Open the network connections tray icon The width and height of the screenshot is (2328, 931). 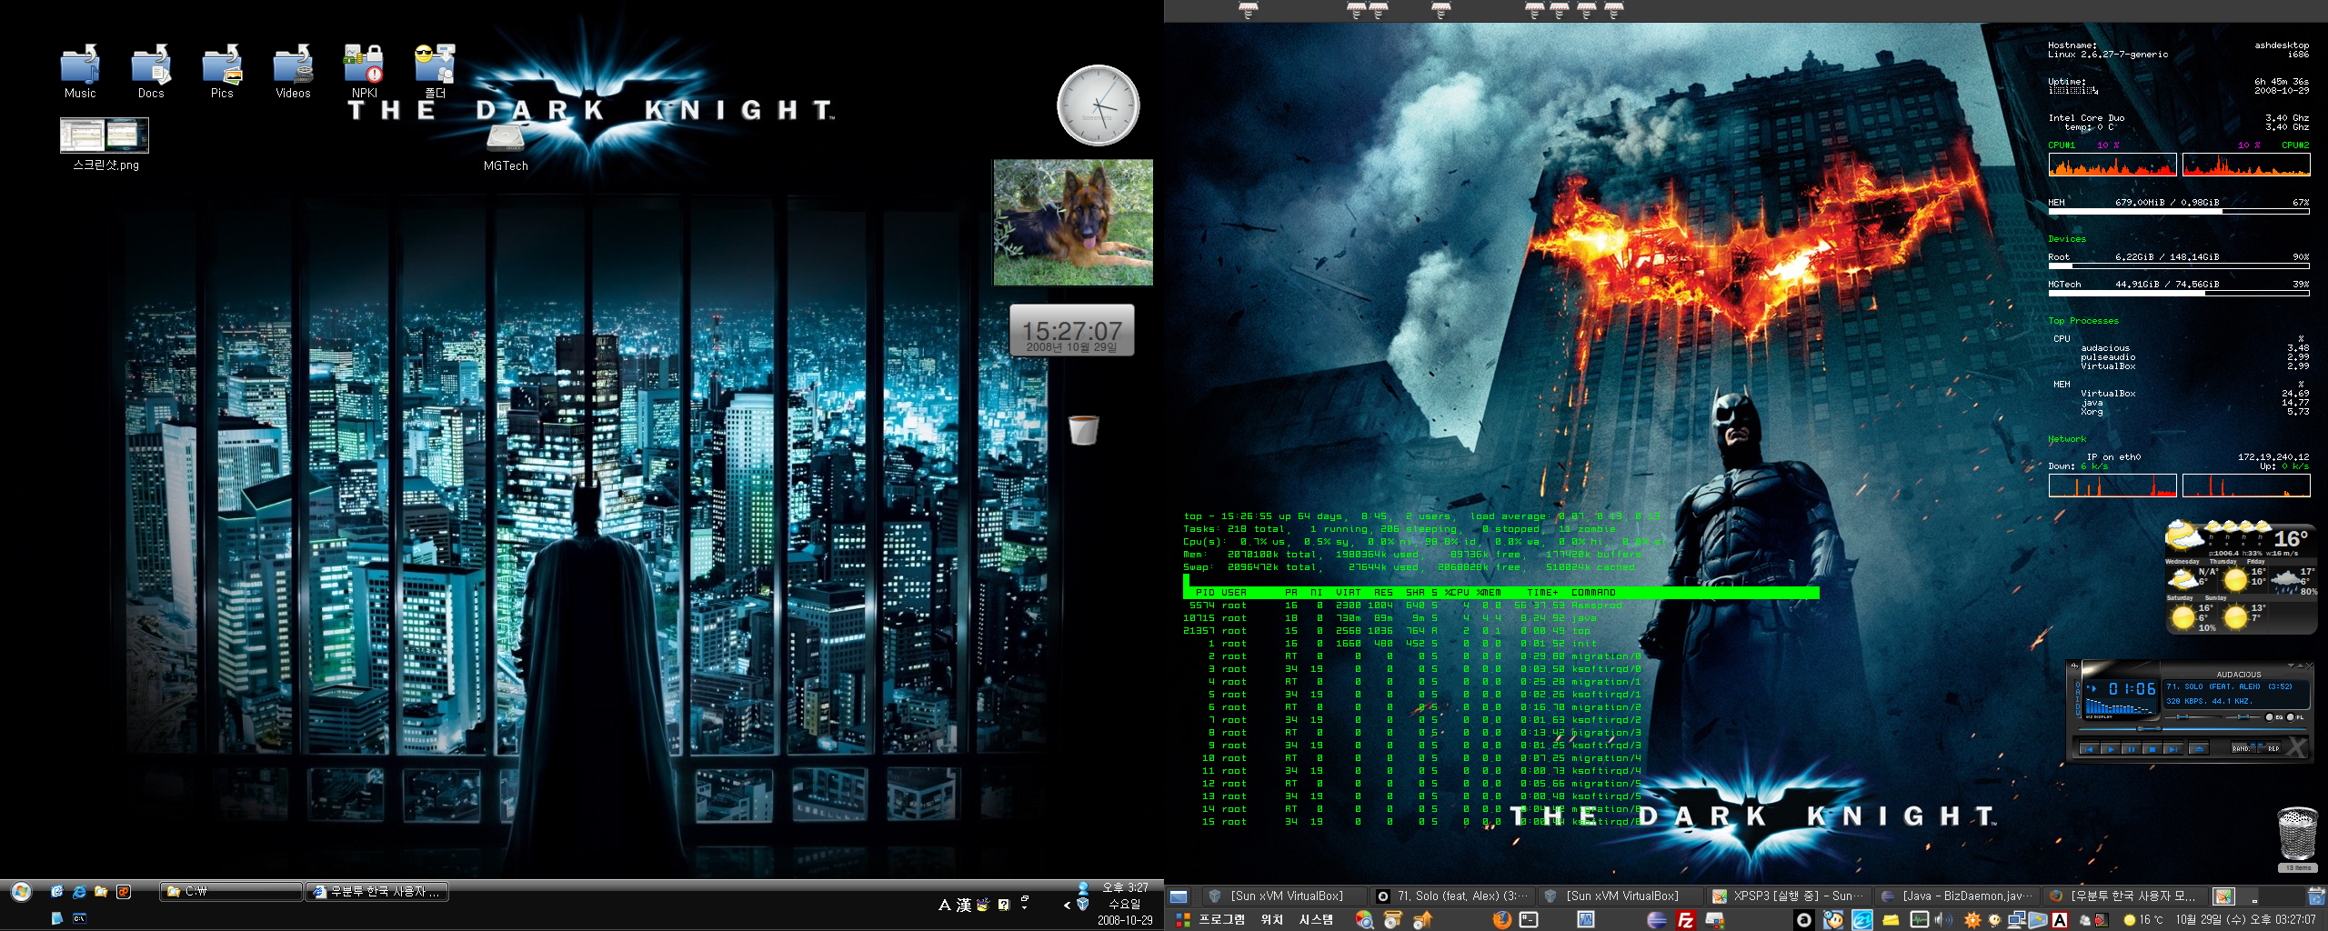2016,920
